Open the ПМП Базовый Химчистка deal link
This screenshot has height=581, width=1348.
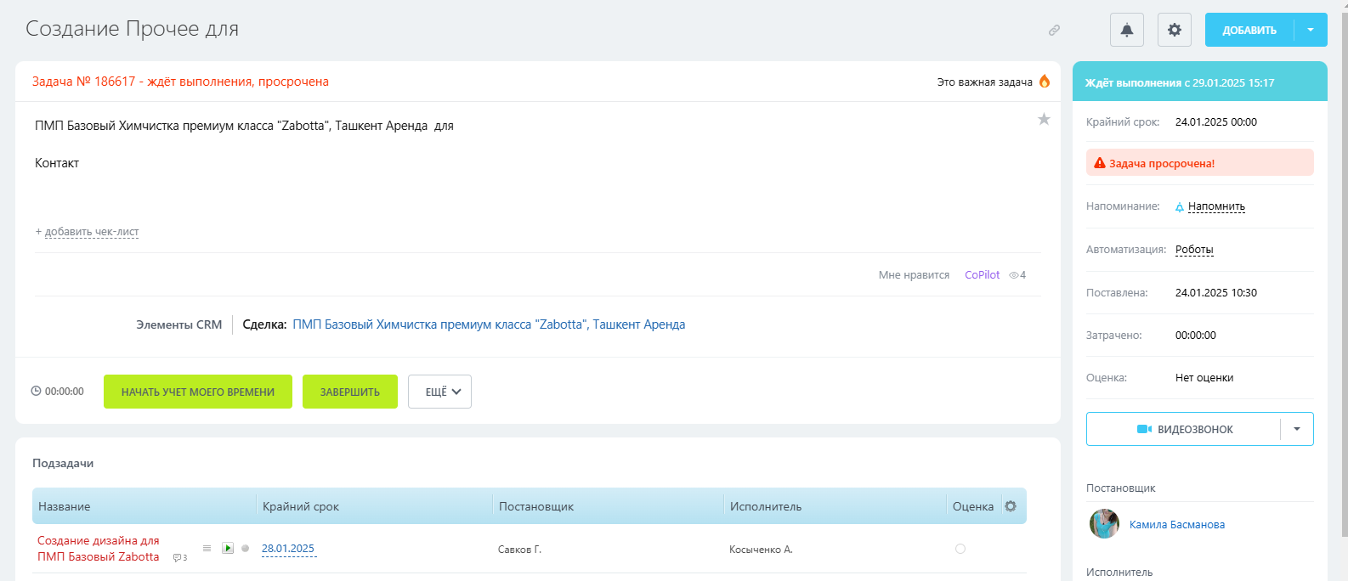click(489, 324)
